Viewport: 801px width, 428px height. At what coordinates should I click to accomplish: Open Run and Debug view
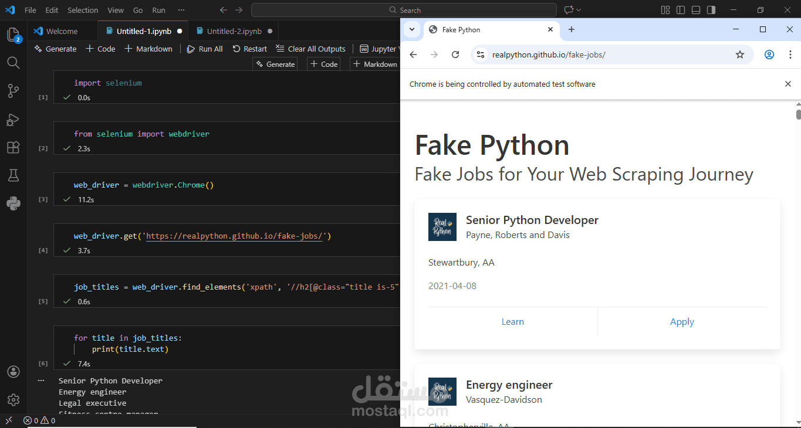pos(13,120)
